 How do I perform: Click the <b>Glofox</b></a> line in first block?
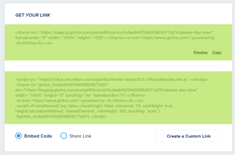pyautogui.click(x=34, y=43)
